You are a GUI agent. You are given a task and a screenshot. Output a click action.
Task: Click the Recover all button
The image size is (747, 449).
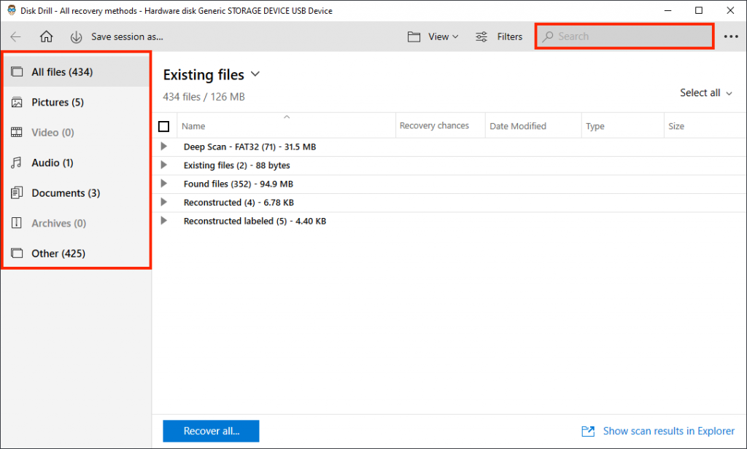point(210,431)
